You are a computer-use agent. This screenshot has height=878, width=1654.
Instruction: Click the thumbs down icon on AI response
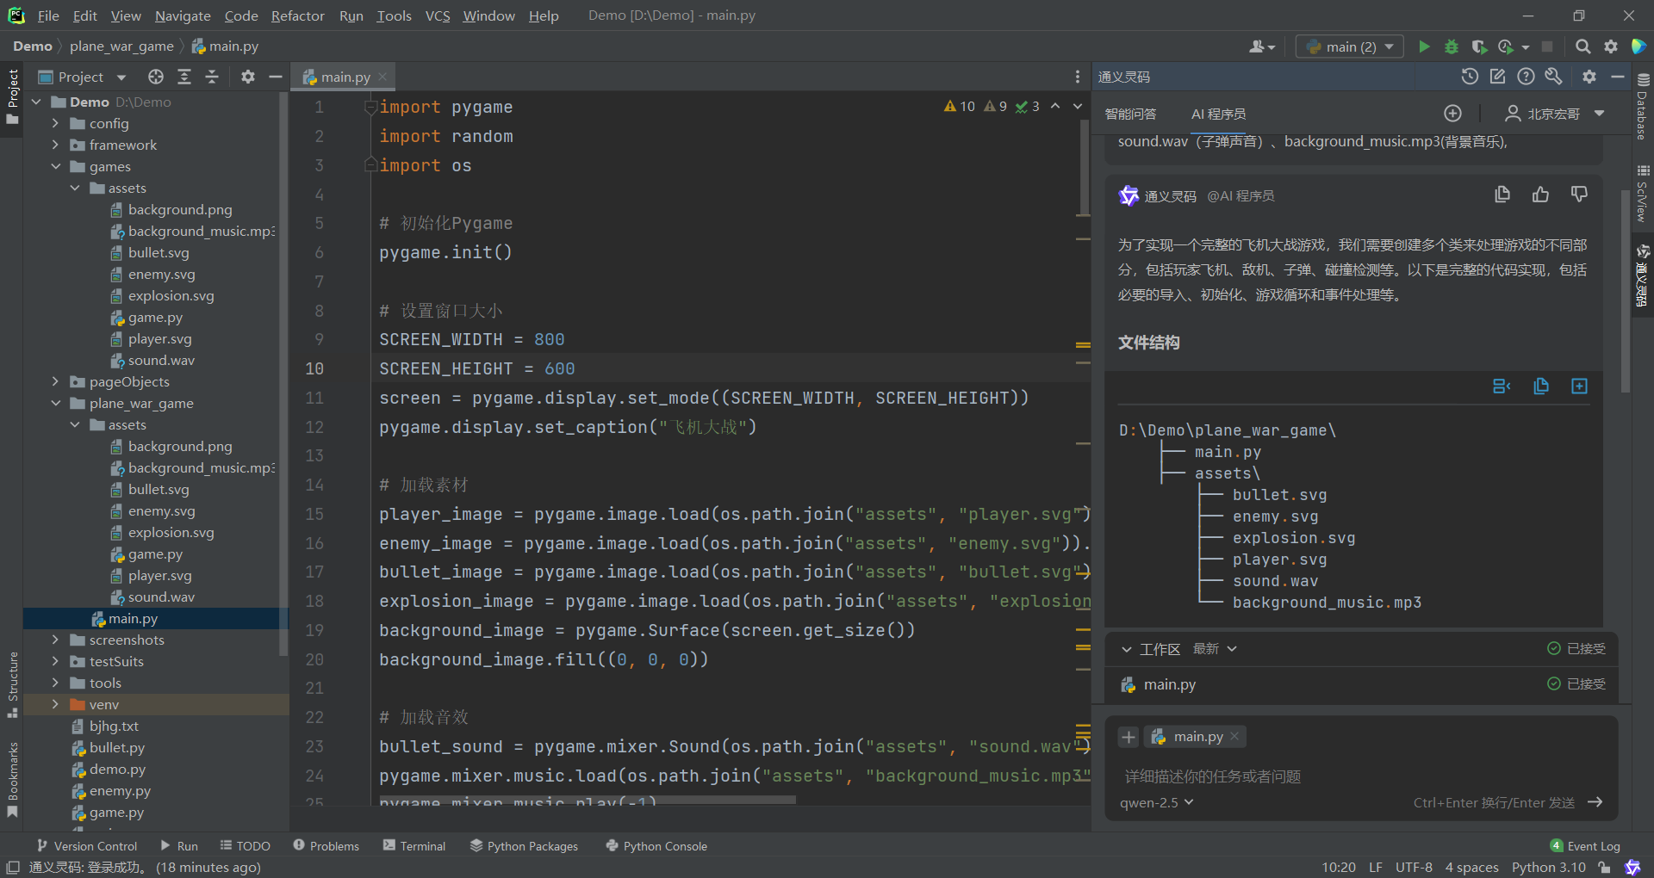click(x=1578, y=195)
